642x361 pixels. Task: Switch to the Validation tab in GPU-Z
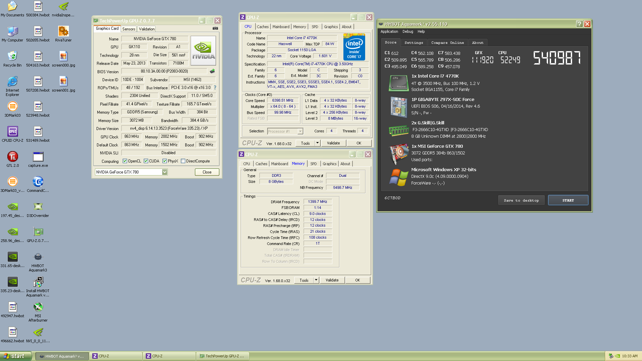[x=147, y=29]
